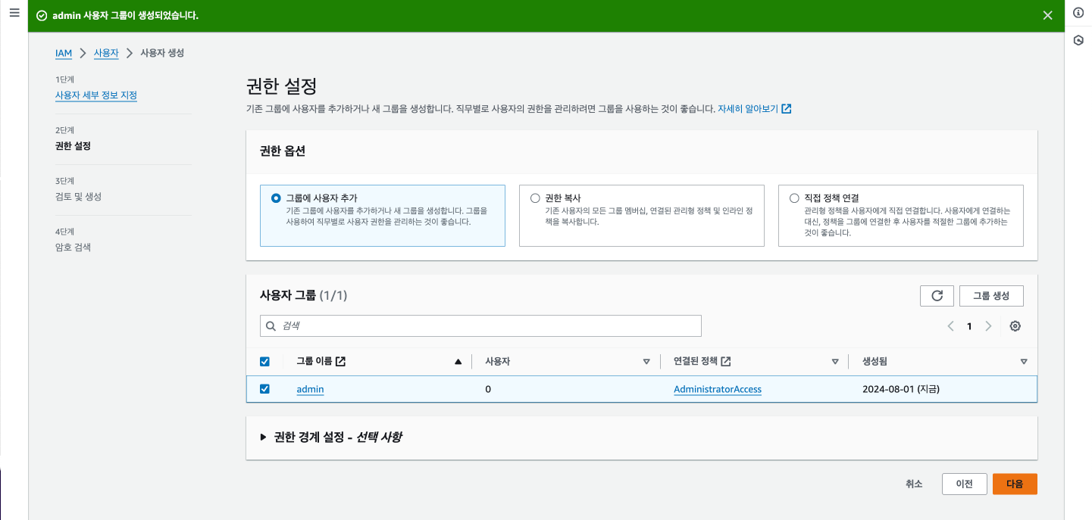
Task: Open the hamburger navigation menu icon
Action: (14, 13)
